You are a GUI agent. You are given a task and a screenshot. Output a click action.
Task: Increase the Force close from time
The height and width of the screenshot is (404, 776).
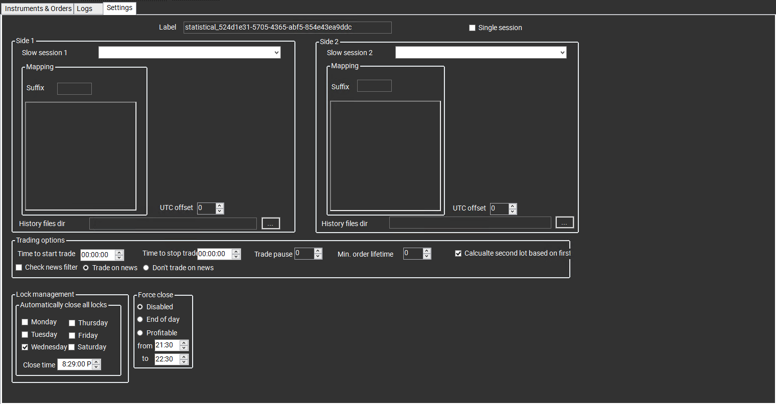click(184, 343)
